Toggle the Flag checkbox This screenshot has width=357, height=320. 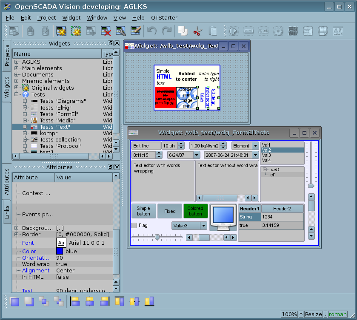click(x=134, y=225)
